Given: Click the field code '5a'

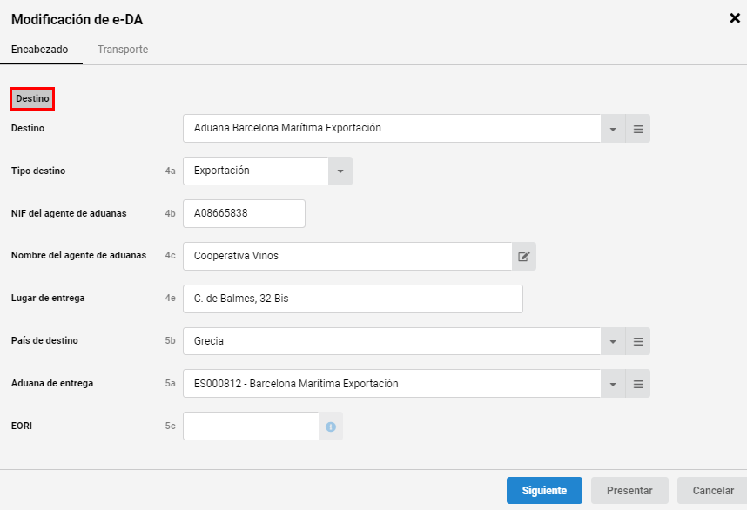Looking at the screenshot, I should (170, 383).
